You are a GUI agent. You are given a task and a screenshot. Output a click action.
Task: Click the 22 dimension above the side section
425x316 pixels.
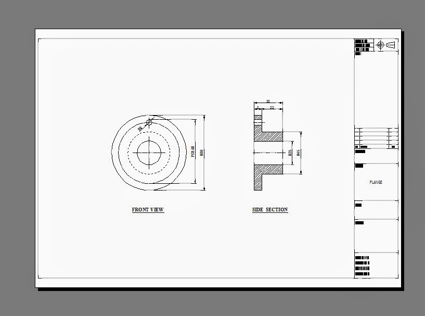click(273, 107)
